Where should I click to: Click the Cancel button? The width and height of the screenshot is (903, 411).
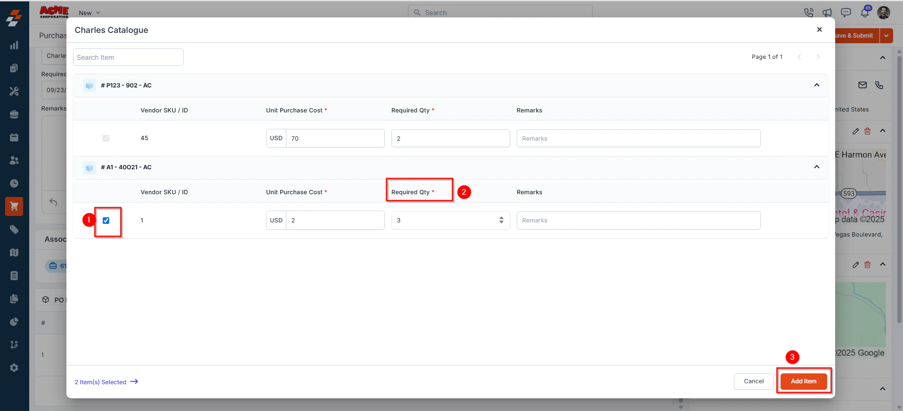click(x=754, y=381)
